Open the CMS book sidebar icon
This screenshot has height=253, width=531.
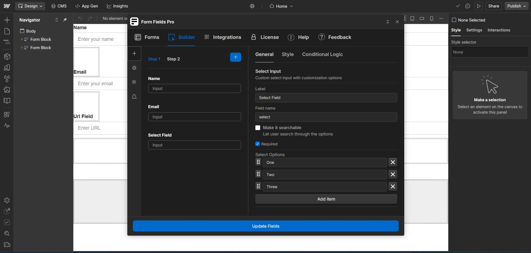click(7, 101)
